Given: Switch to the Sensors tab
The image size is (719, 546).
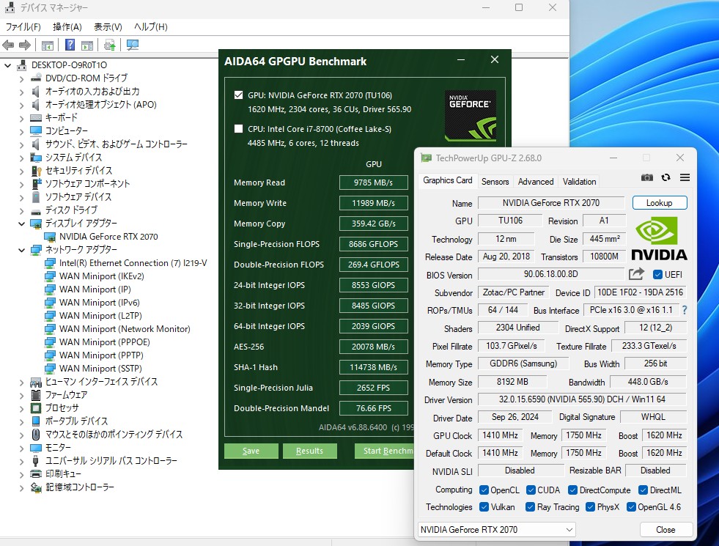Looking at the screenshot, I should click(495, 182).
